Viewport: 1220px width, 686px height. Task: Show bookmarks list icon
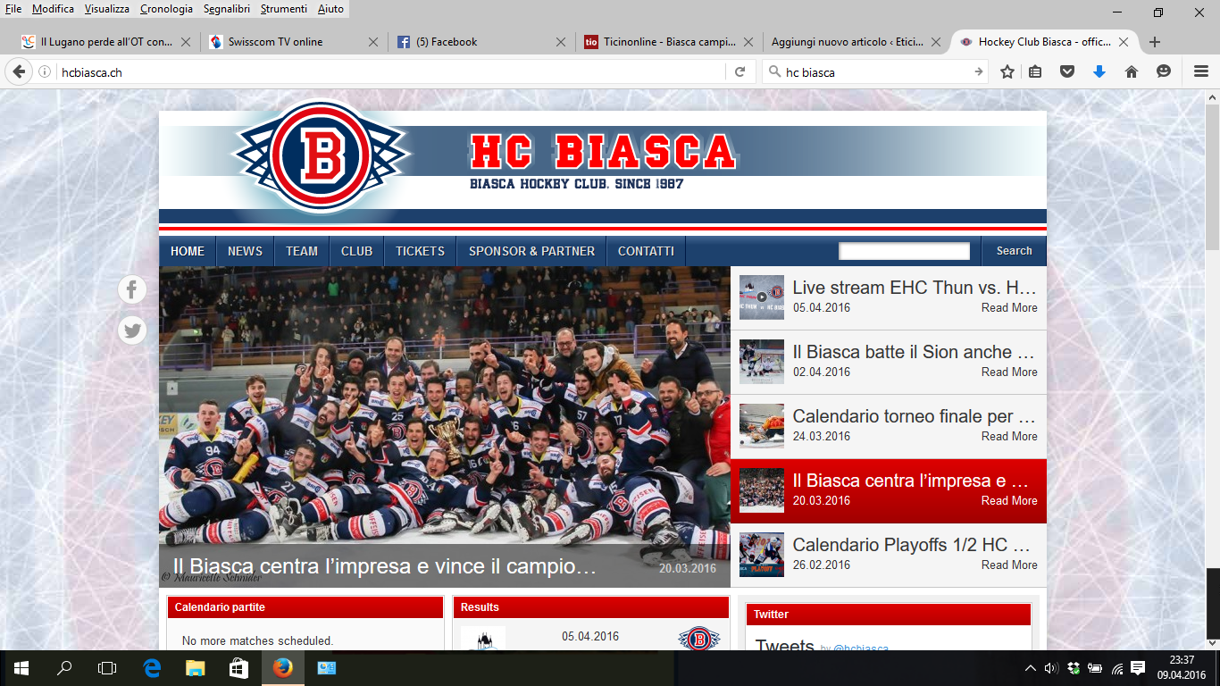[1035, 72]
